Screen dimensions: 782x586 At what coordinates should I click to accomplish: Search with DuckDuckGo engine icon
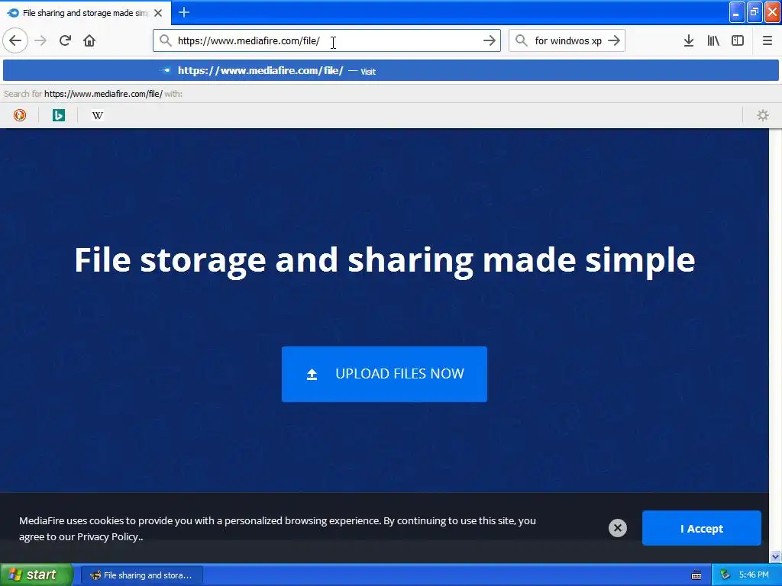click(19, 115)
